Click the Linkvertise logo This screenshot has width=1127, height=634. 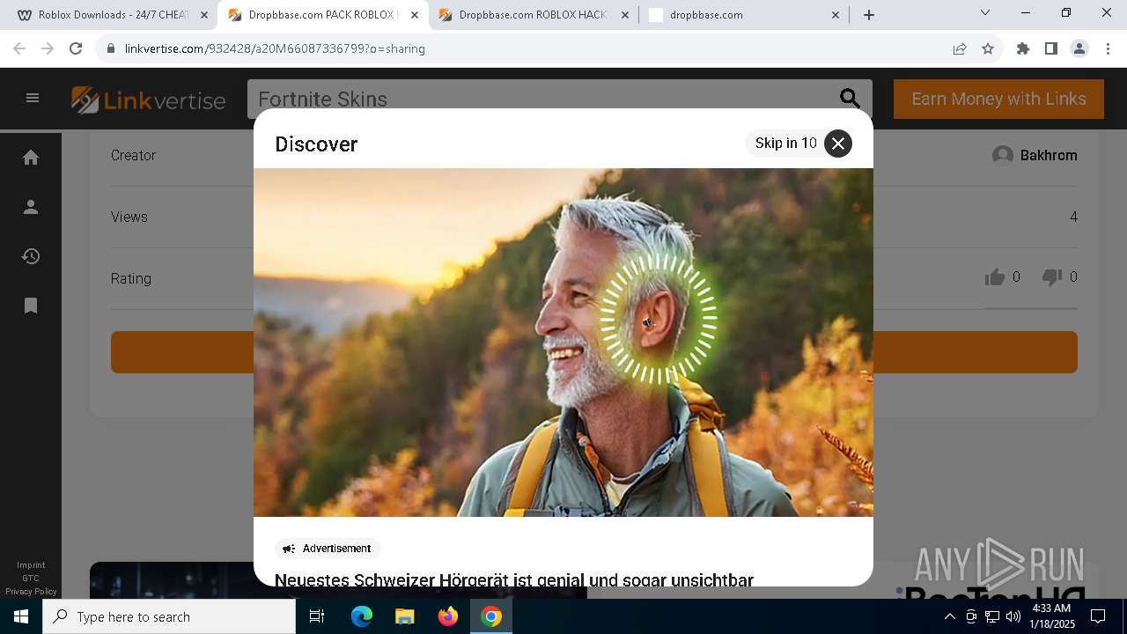point(149,100)
